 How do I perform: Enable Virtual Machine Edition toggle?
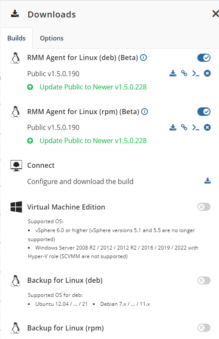(204, 207)
